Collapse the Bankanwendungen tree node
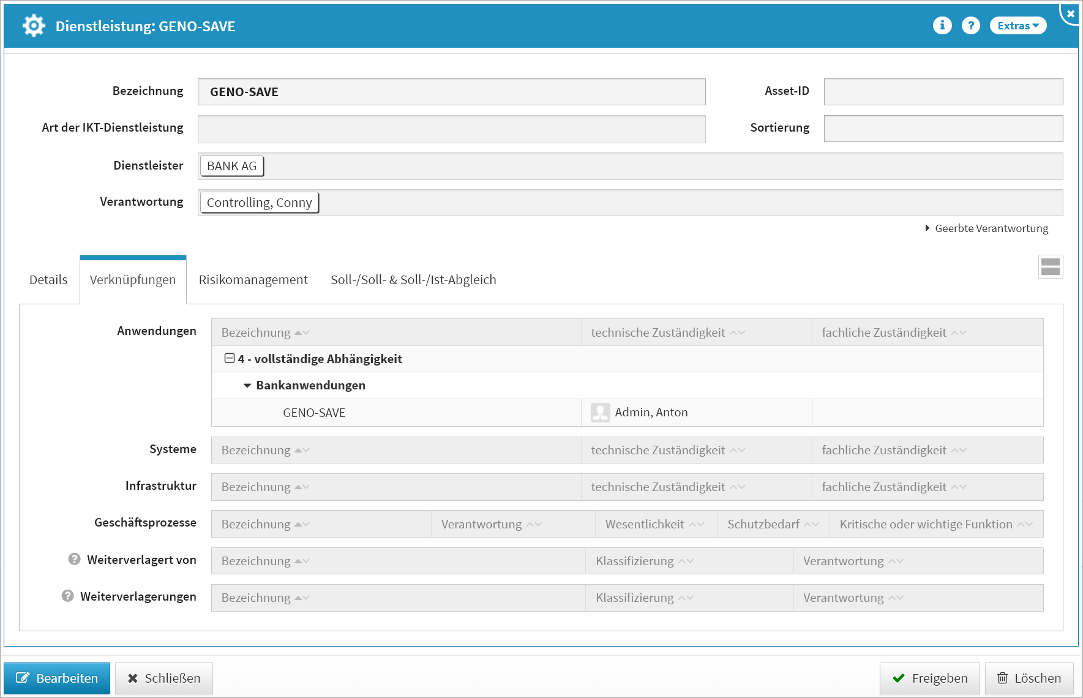 click(x=247, y=385)
